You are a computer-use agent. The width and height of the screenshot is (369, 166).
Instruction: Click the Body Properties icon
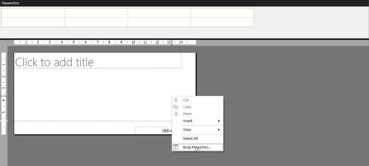click(x=176, y=147)
